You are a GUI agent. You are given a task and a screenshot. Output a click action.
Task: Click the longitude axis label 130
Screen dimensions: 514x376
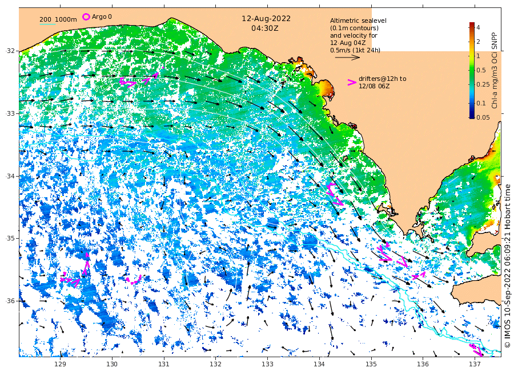tap(112, 364)
